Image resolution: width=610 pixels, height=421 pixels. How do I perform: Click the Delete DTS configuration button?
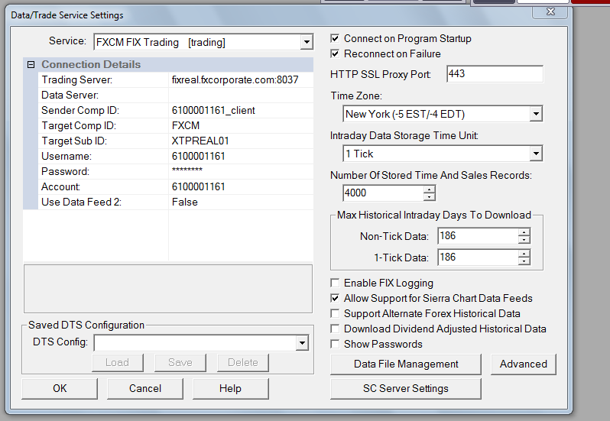[243, 362]
